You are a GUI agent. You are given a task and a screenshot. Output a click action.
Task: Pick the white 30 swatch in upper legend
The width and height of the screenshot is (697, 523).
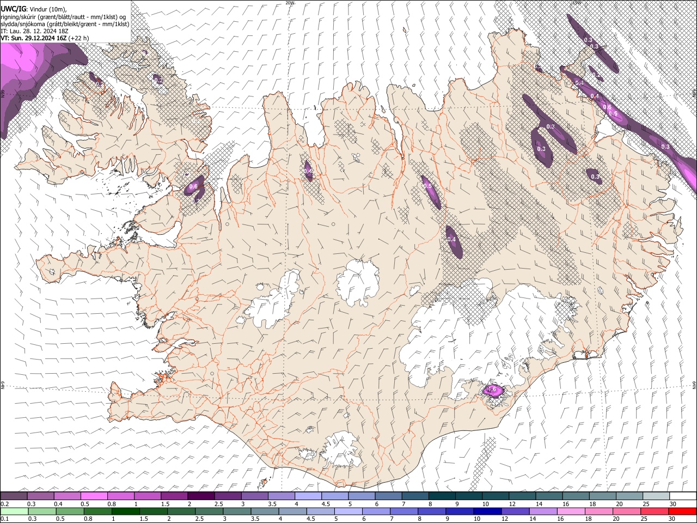tap(683, 496)
